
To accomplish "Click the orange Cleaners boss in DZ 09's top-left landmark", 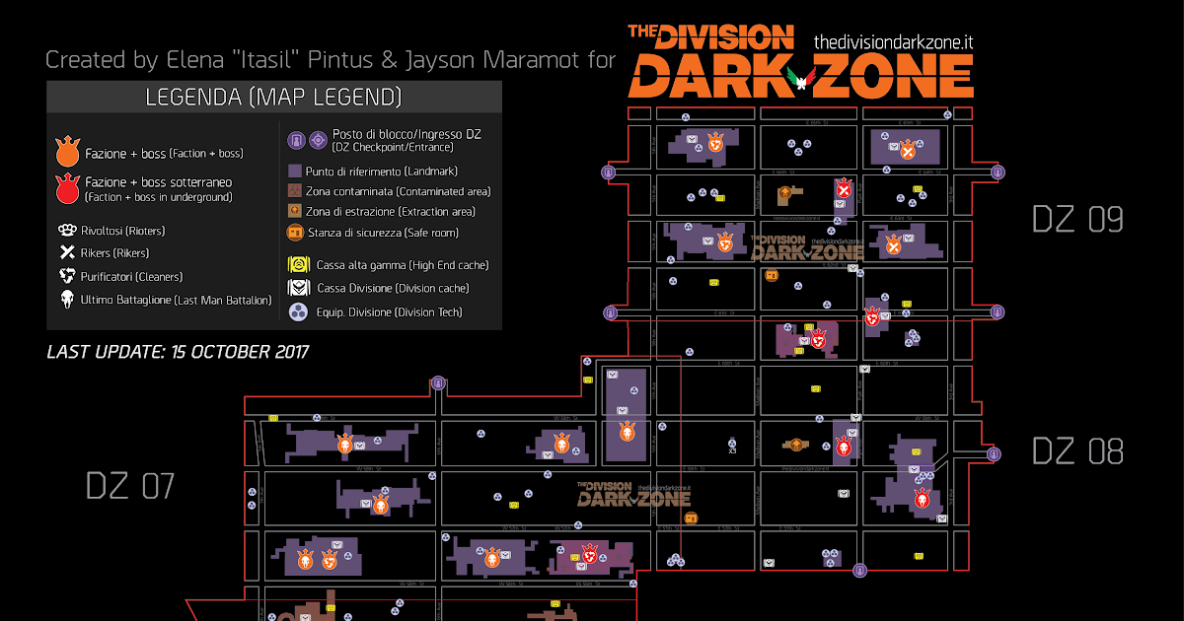I will click(716, 142).
